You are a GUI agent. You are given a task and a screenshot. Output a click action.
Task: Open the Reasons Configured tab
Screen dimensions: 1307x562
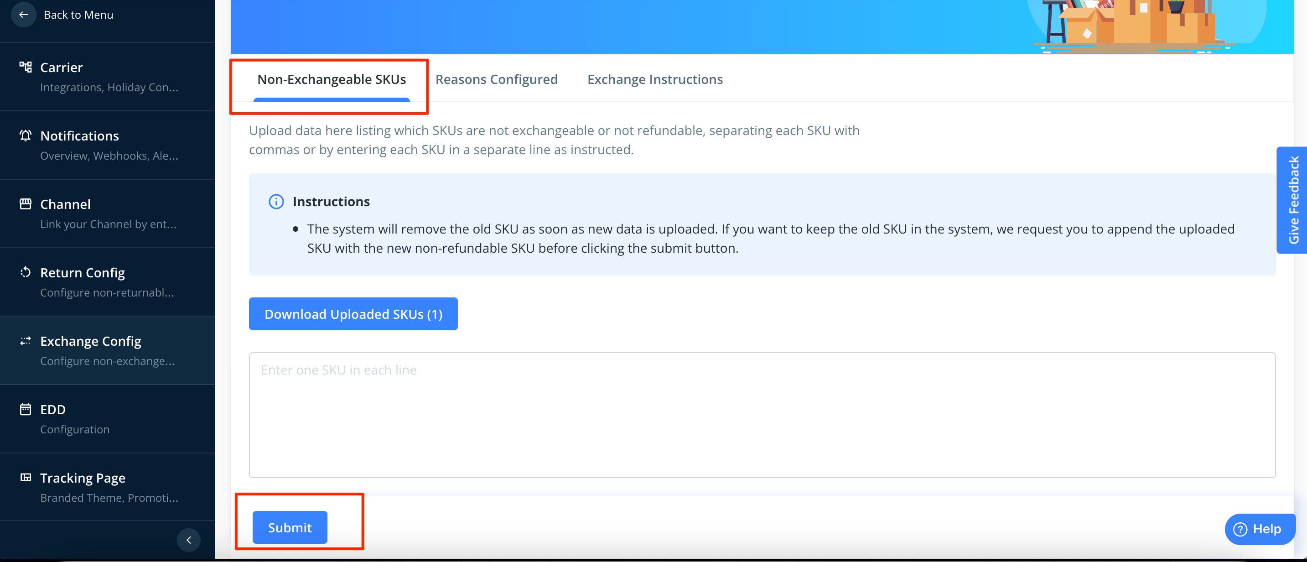click(x=496, y=80)
